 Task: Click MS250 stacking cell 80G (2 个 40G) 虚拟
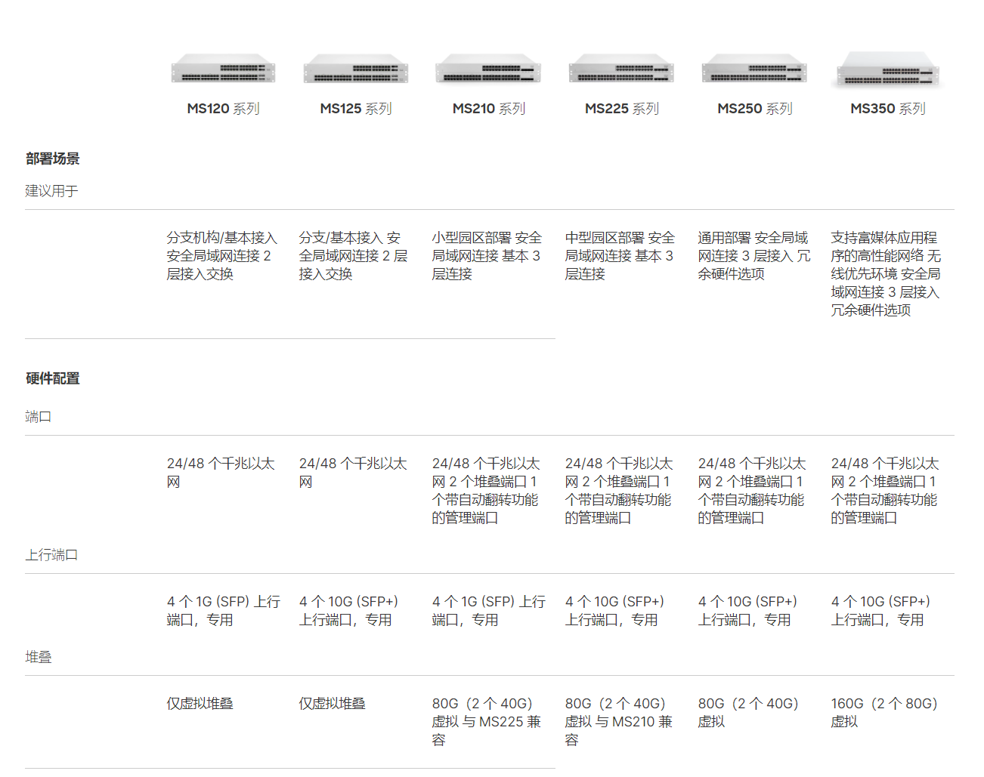tap(748, 713)
